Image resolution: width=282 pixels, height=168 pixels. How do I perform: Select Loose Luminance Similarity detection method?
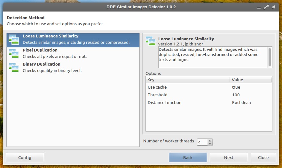[73, 40]
